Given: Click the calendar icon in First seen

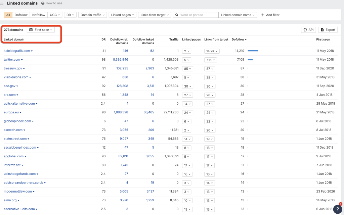Looking at the screenshot, I should tap(31, 30).
